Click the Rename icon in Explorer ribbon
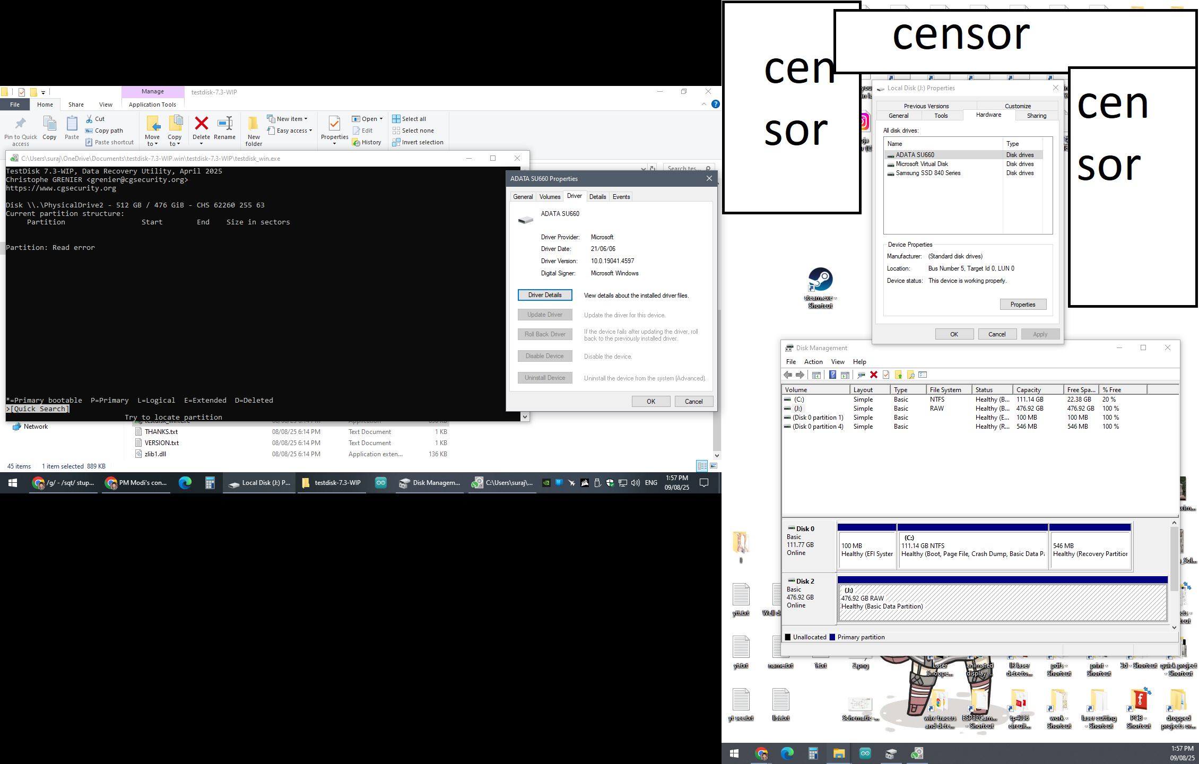This screenshot has height=764, width=1199. pos(225,128)
